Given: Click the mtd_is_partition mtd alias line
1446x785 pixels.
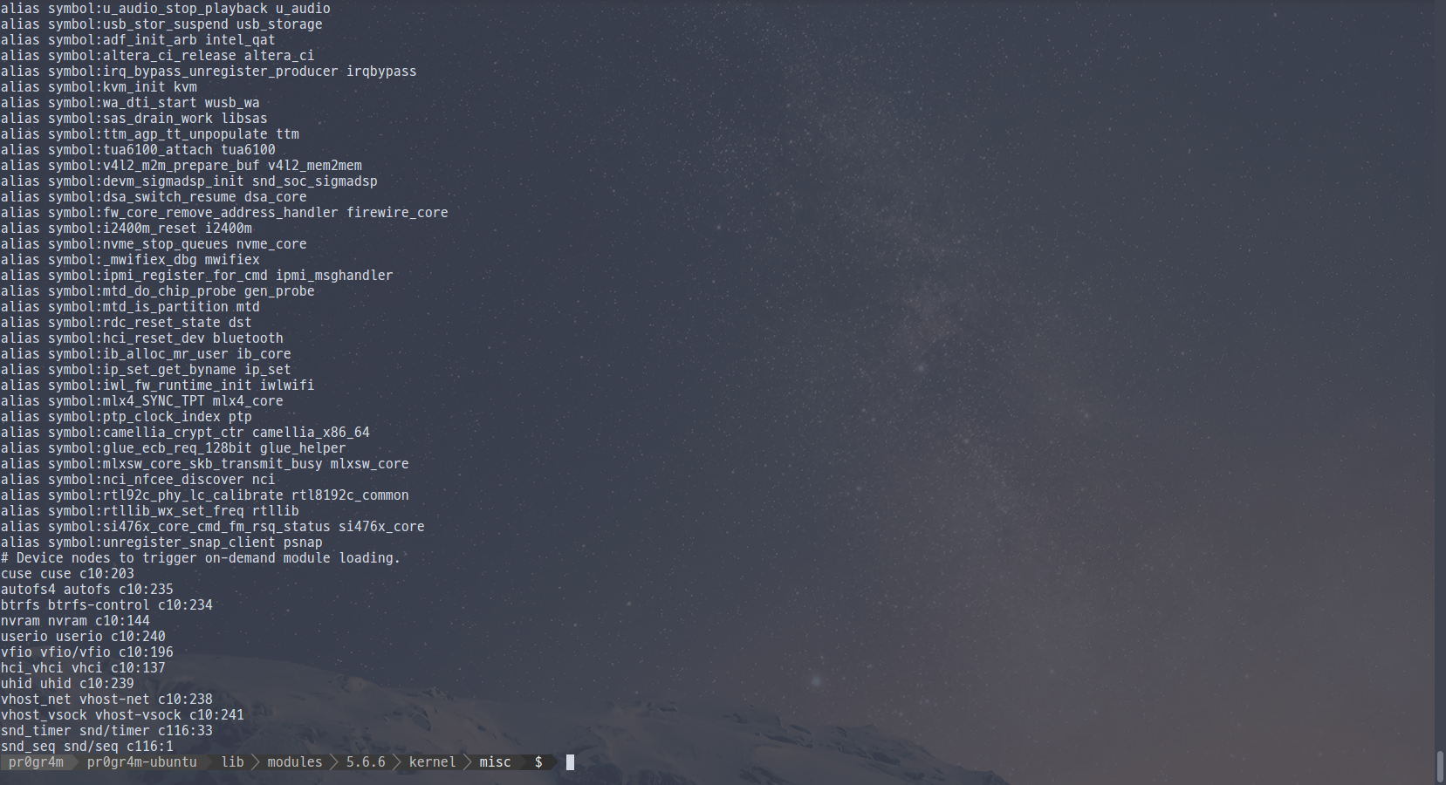Looking at the screenshot, I should 130,307.
